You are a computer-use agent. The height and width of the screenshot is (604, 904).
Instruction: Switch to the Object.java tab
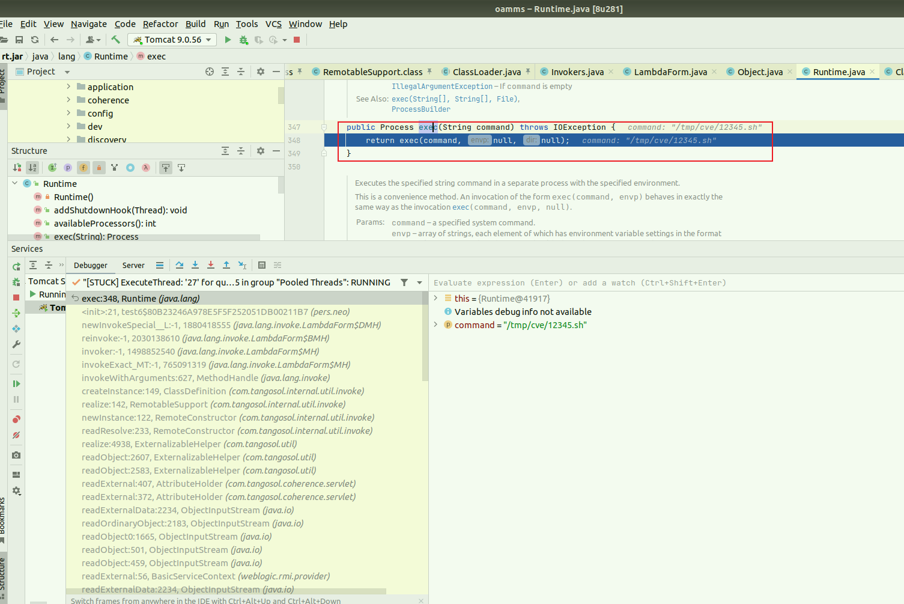pyautogui.click(x=760, y=72)
